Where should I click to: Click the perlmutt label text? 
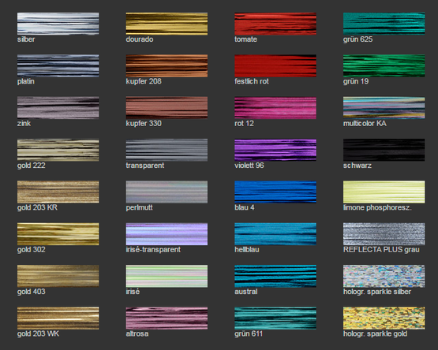(x=139, y=207)
